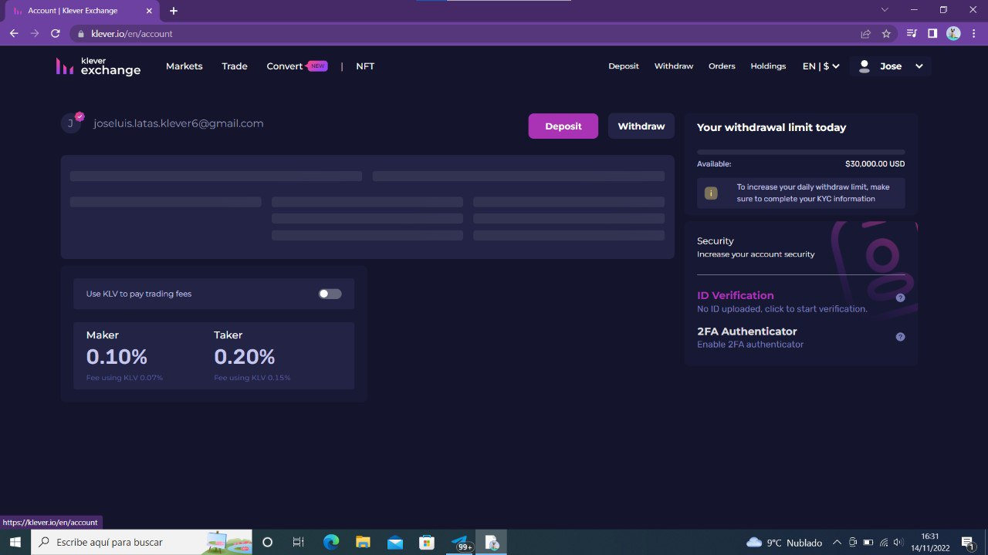988x555 pixels.
Task: Bookmark this page with the star icon
Action: tap(886, 34)
